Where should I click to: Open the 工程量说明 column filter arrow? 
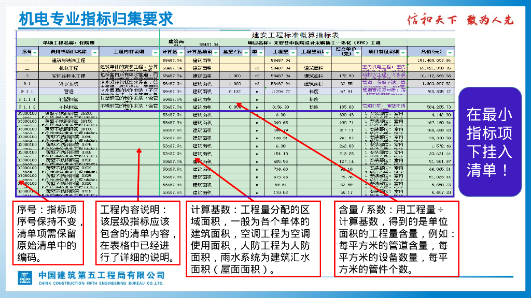point(327,52)
